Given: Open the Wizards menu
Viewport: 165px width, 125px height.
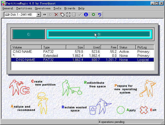Looking at the screenshot, I should (x=70, y=8).
